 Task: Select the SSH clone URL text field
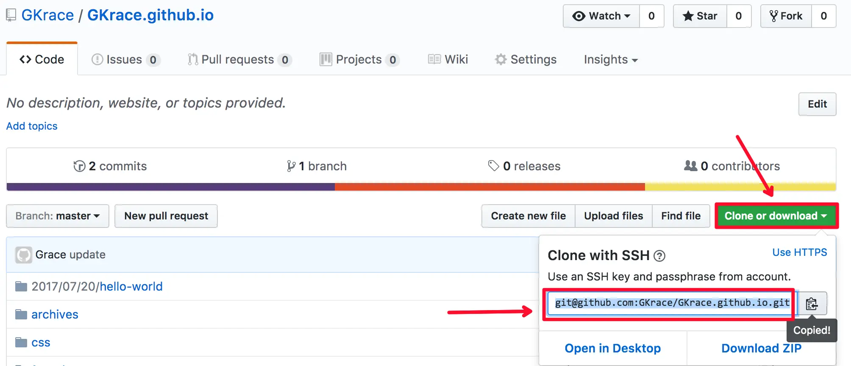pyautogui.click(x=672, y=303)
